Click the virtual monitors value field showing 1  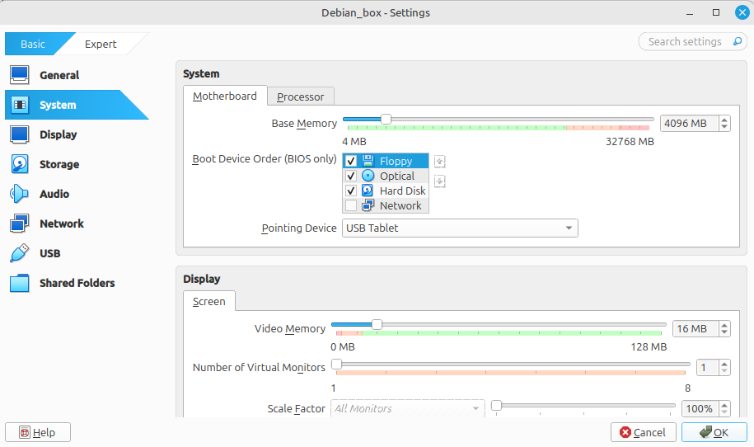point(708,368)
